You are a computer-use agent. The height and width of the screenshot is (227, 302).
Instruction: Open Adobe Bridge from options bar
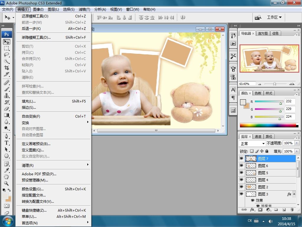click(x=258, y=17)
